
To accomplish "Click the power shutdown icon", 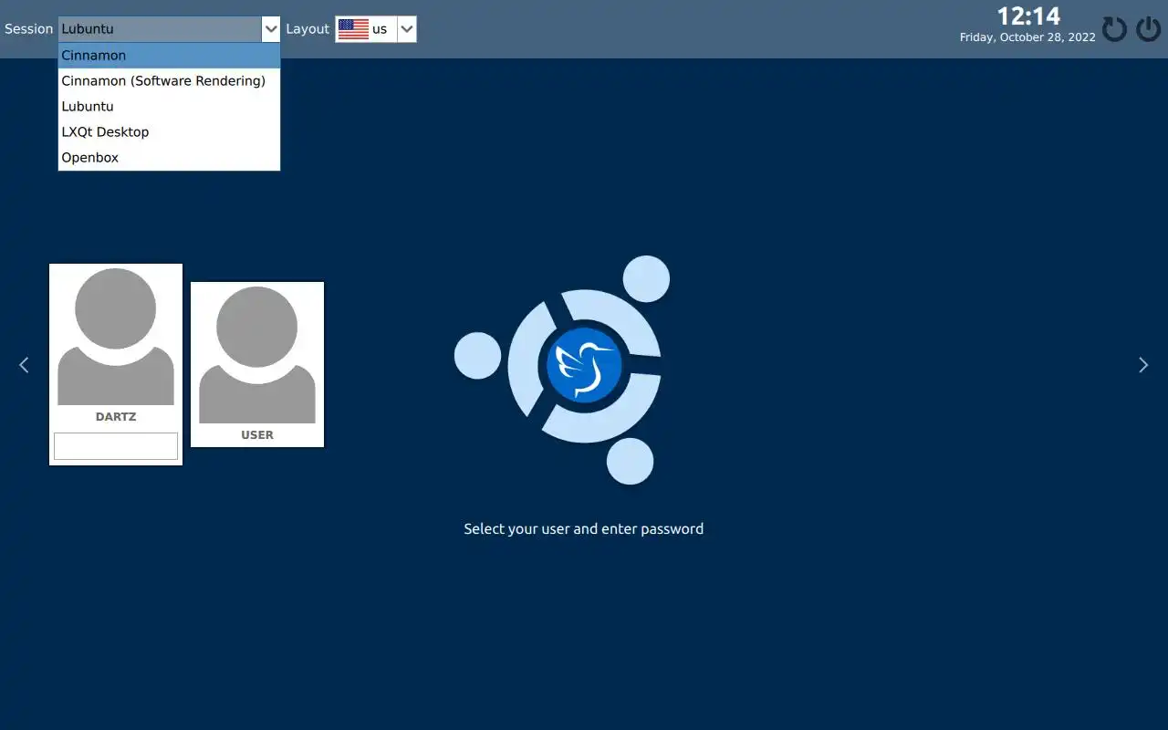I will coord(1148,29).
